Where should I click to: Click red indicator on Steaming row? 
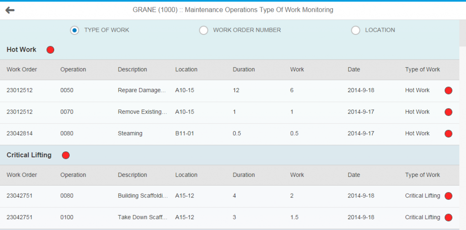pos(448,134)
